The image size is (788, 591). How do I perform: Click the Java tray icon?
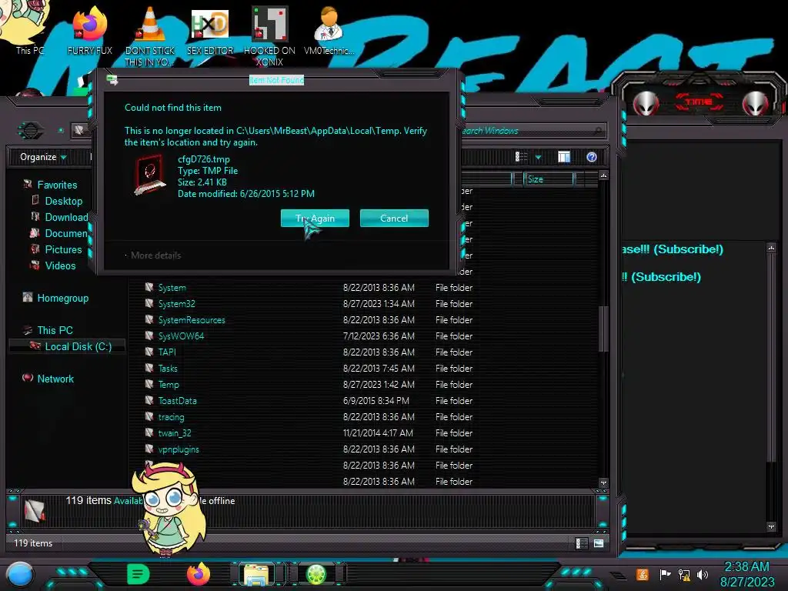click(x=642, y=574)
